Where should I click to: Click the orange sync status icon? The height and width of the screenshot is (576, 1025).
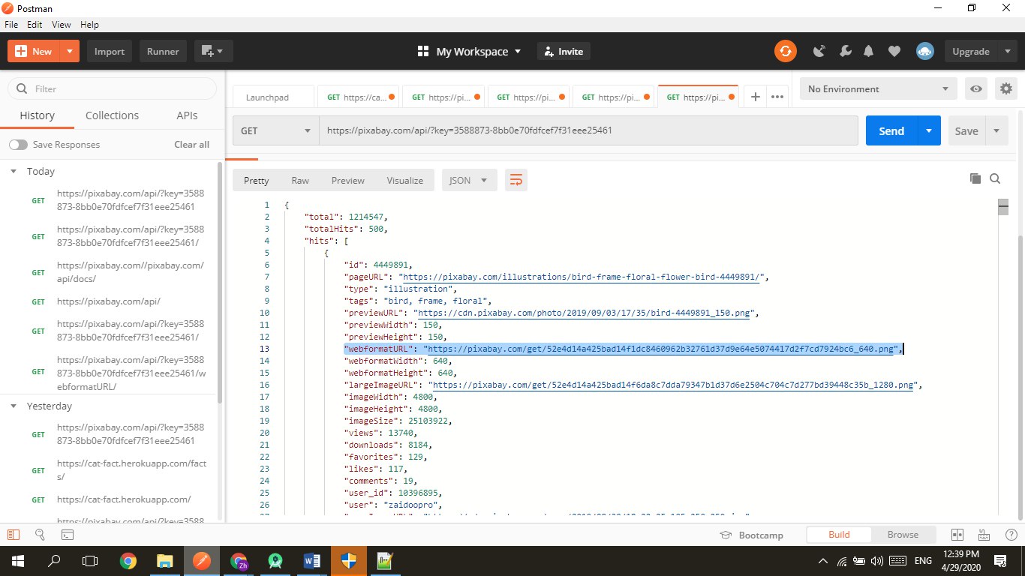[786, 51]
